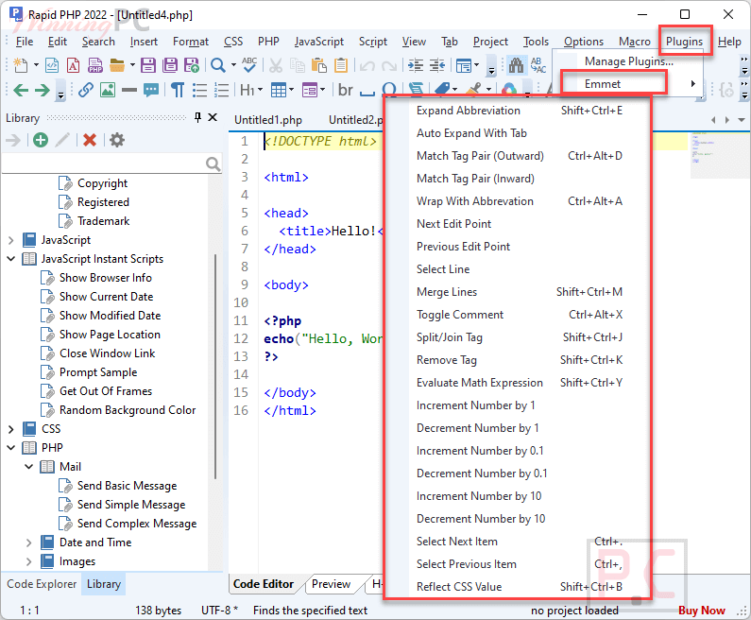Open the CSS menu
751x620 pixels.
pos(233,42)
